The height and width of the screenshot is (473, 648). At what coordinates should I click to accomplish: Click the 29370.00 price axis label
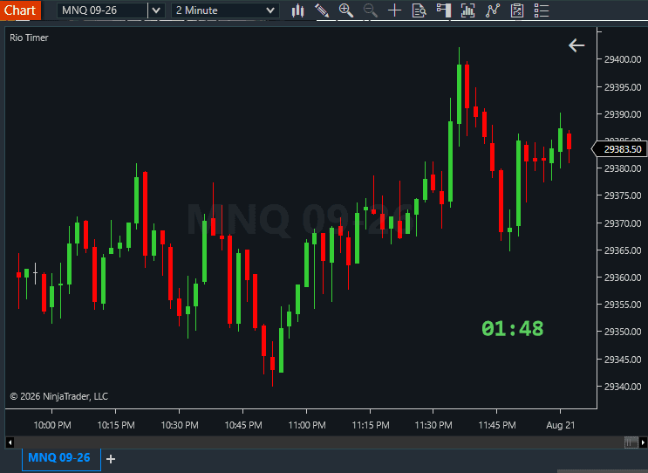(623, 223)
